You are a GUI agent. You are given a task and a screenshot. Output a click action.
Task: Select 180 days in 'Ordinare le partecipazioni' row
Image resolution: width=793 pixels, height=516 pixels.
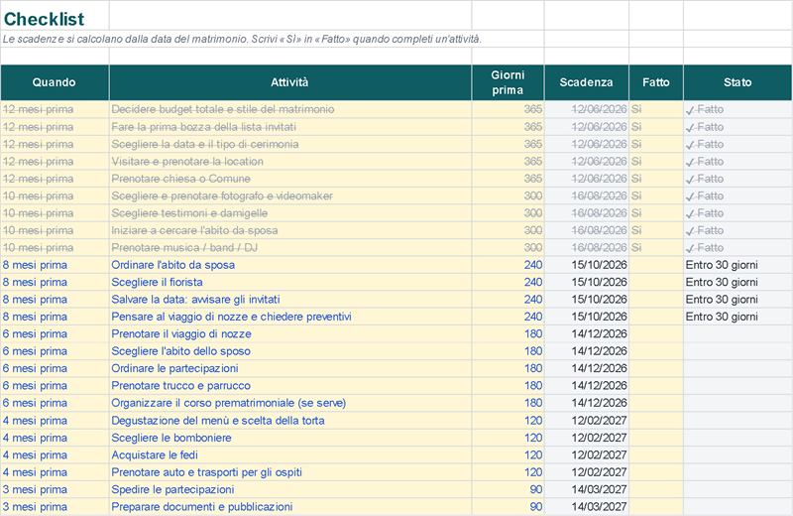click(x=508, y=367)
